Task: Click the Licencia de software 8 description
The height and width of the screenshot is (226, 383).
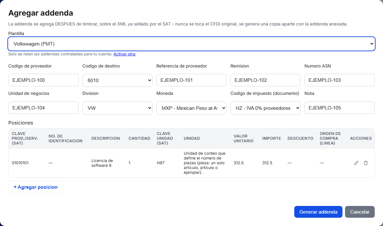Action: pyautogui.click(x=102, y=163)
